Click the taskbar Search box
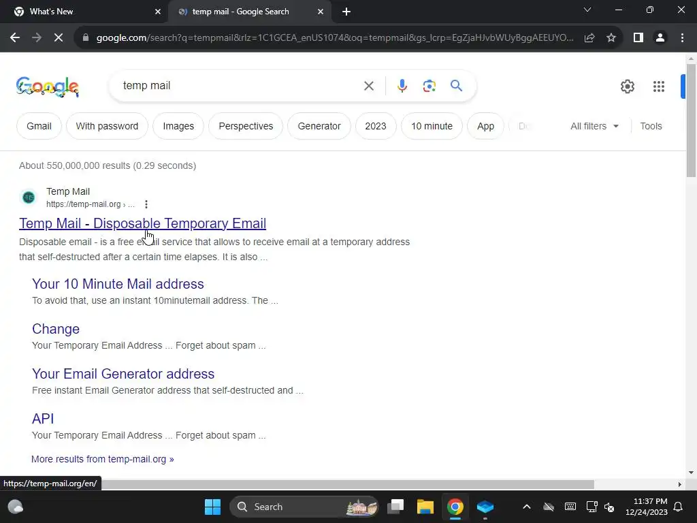This screenshot has width=697, height=523. click(x=304, y=507)
